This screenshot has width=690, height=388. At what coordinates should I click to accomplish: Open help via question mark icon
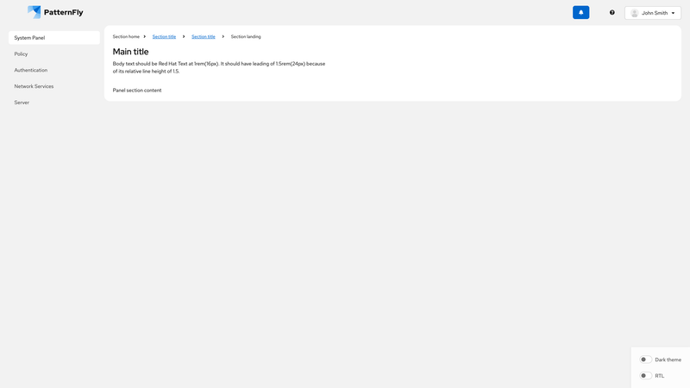click(612, 13)
